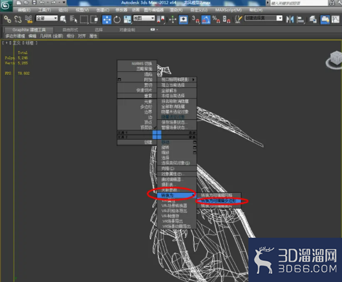Click 对象属性(P) in the quad menu
Image resolution: width=342 pixels, height=282 pixels.
pyautogui.click(x=177, y=174)
